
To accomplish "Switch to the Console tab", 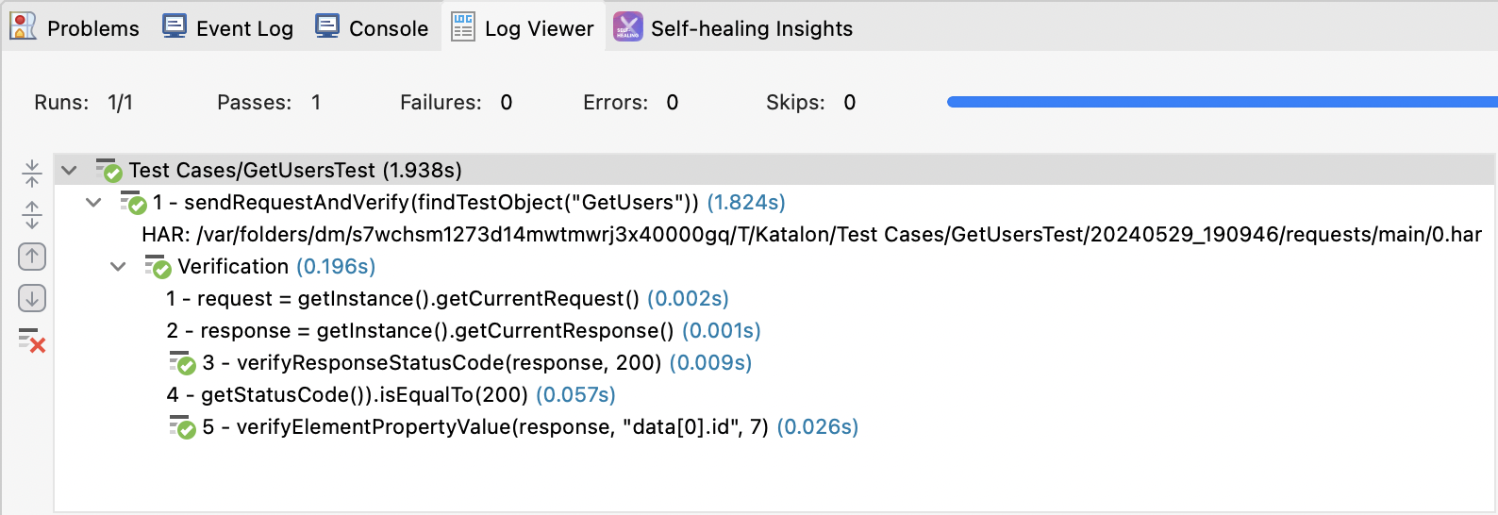I will tap(372, 28).
